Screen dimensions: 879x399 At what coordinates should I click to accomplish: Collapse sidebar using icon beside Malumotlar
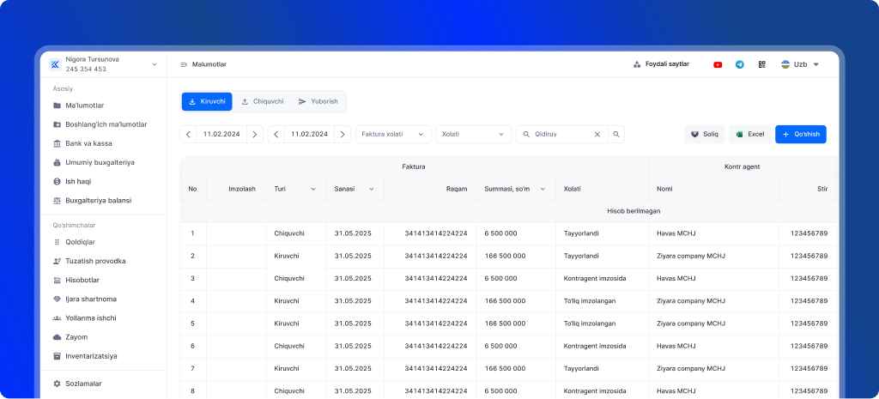pyautogui.click(x=184, y=64)
